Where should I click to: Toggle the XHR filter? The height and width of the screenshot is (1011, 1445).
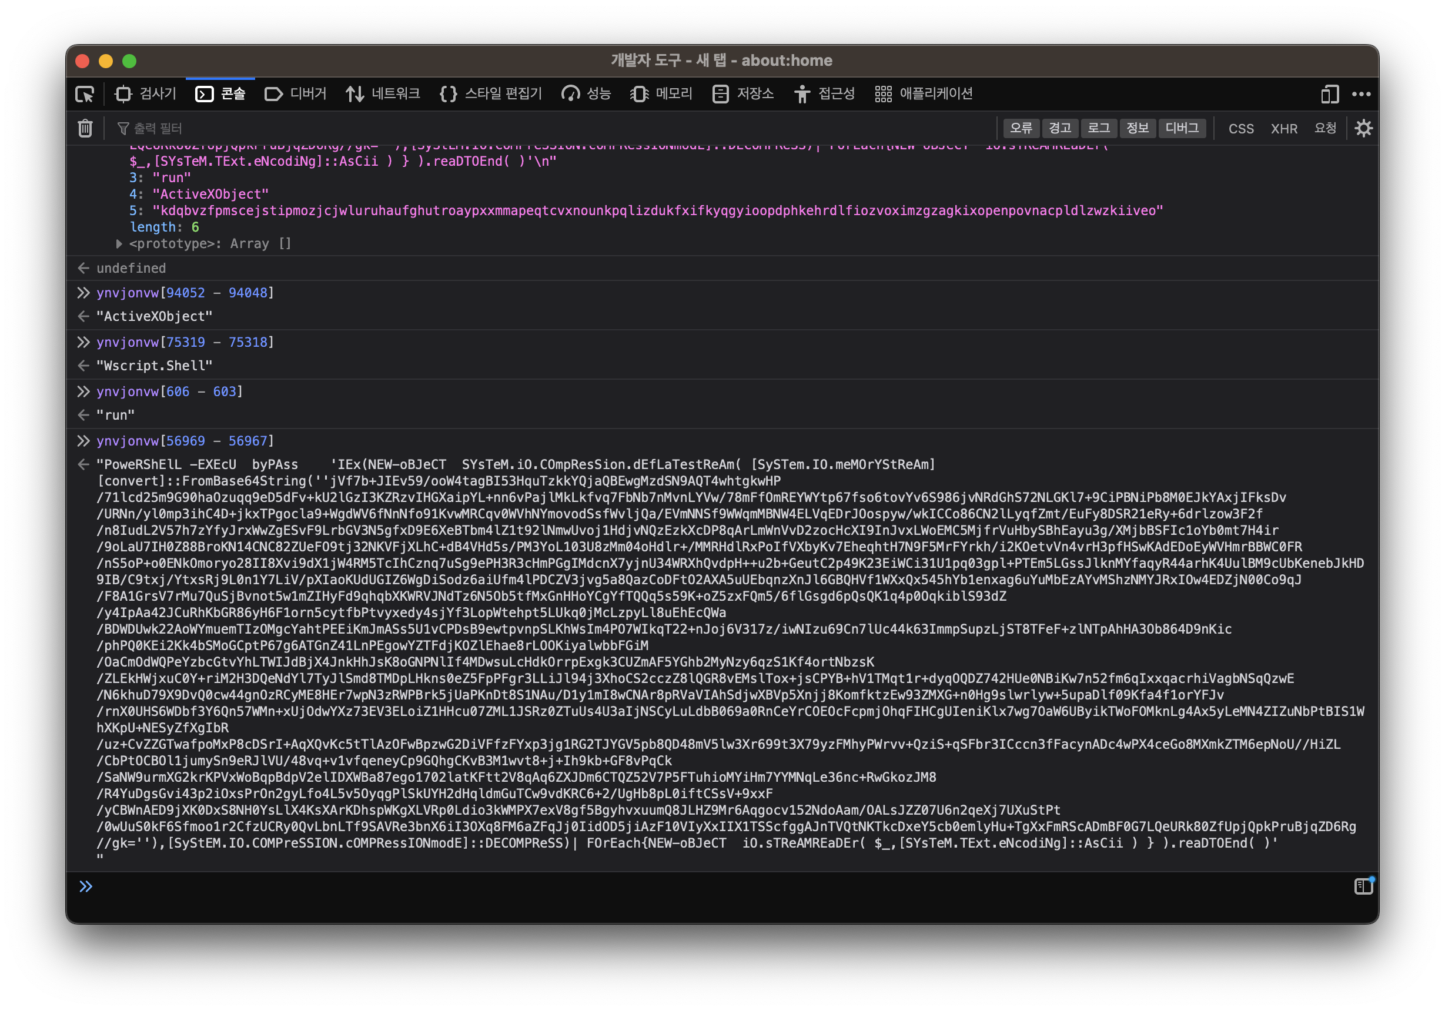point(1284,129)
